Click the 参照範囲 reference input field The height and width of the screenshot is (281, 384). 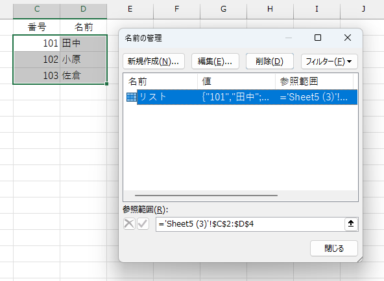250,224
